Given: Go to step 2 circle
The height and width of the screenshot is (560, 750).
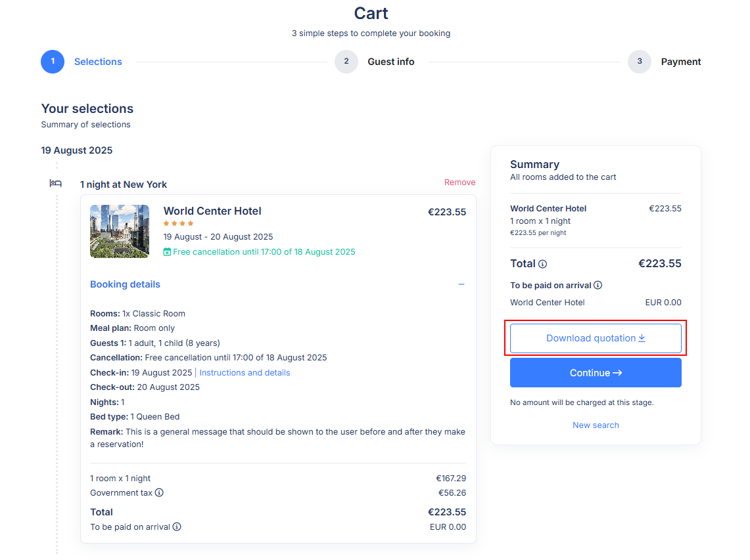Looking at the screenshot, I should pyautogui.click(x=346, y=62).
